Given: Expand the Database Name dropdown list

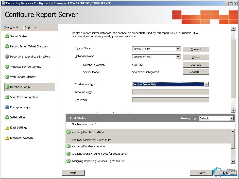Looking at the screenshot, I should tap(178, 57).
